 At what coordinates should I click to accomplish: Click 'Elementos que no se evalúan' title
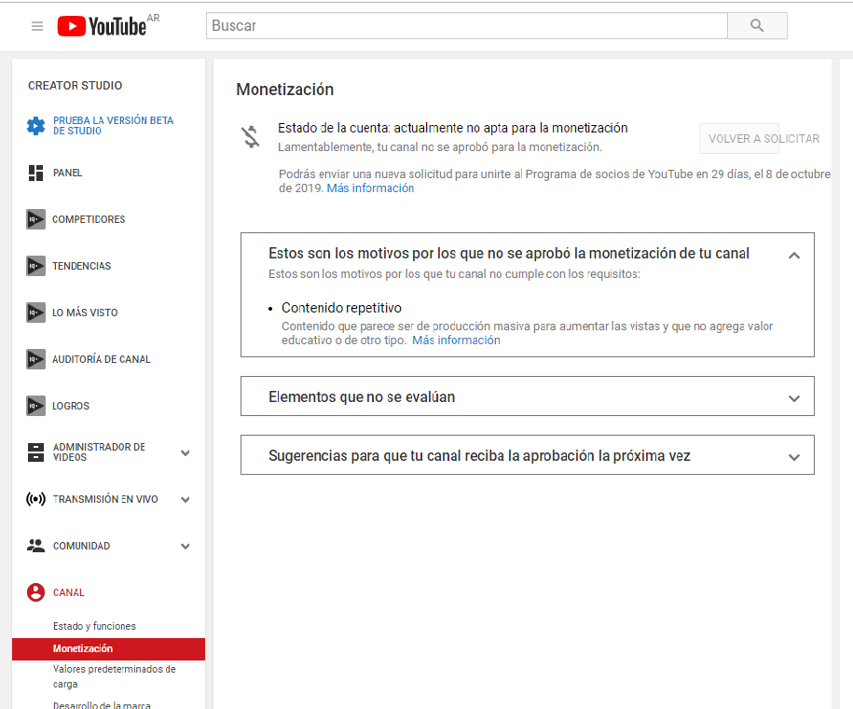[x=362, y=397]
